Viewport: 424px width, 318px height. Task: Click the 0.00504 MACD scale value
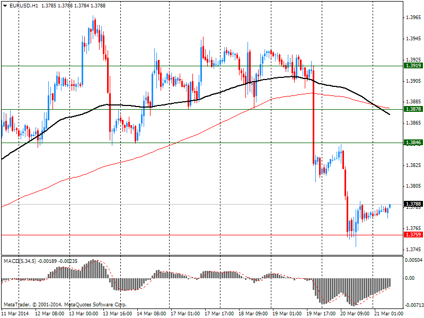click(x=413, y=260)
